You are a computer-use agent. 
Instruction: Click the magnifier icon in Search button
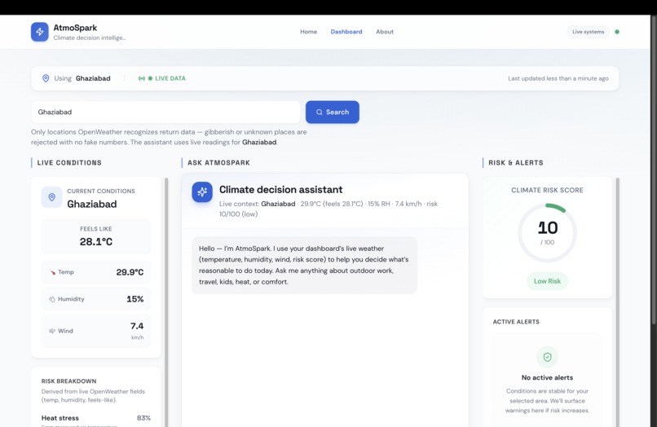click(x=320, y=112)
